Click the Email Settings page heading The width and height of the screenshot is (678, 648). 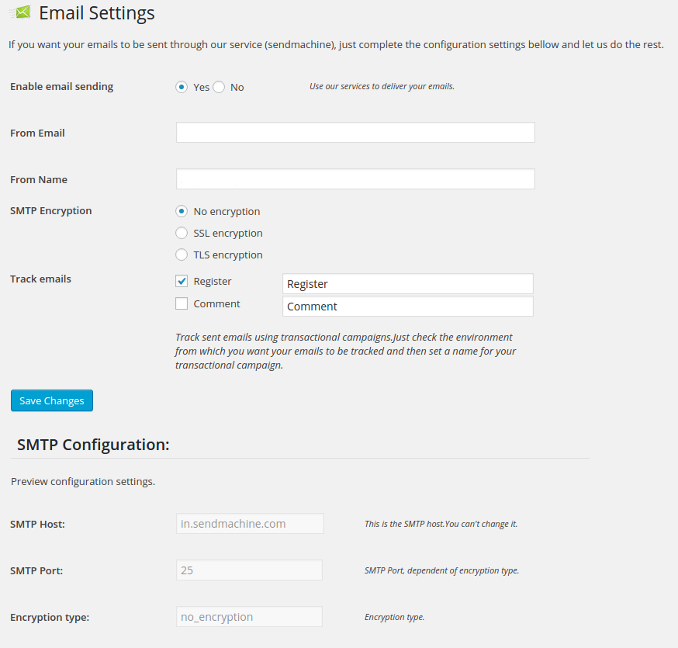[x=96, y=13]
